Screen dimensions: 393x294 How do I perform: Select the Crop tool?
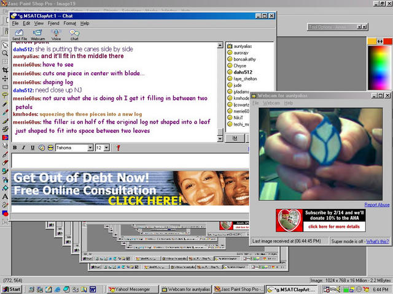pos(5,70)
